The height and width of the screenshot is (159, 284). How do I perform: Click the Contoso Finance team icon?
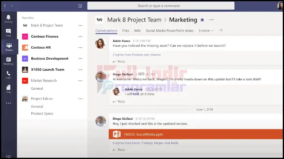[x=25, y=37]
